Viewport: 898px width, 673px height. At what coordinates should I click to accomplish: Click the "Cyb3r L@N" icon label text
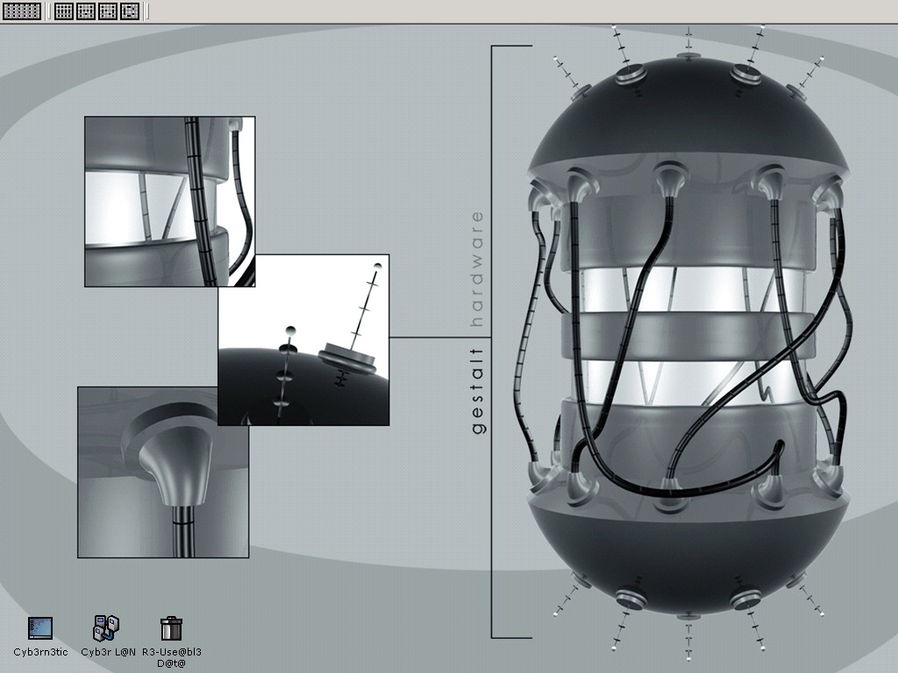point(108,652)
